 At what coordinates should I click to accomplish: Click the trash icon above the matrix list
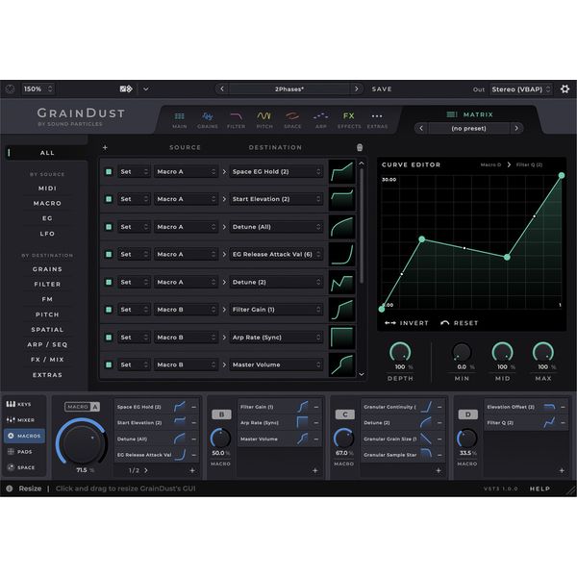(x=360, y=147)
